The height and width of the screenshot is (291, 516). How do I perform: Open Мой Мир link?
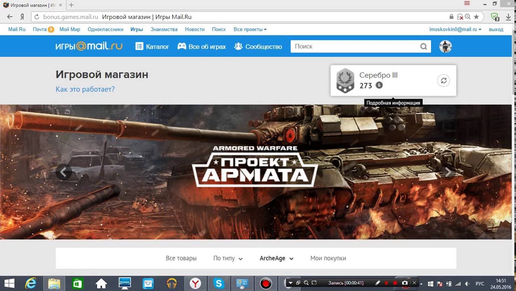coord(70,30)
